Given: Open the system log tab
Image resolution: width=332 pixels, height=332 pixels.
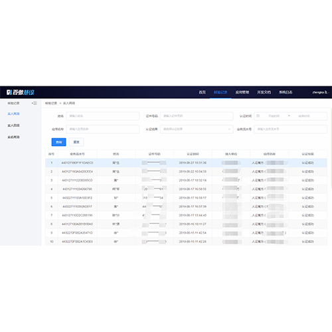Looking at the screenshot, I should click(x=286, y=92).
